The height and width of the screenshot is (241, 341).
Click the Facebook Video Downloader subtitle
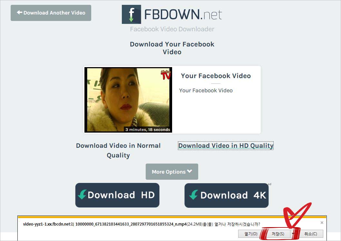[172, 29]
